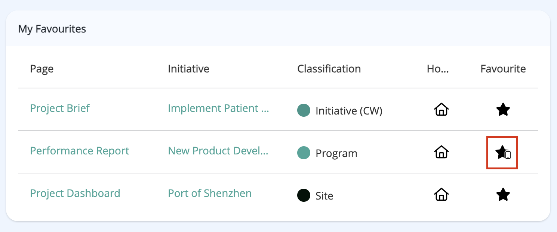557x232 pixels.
Task: Sort by the Initiative column header
Action: coord(188,69)
